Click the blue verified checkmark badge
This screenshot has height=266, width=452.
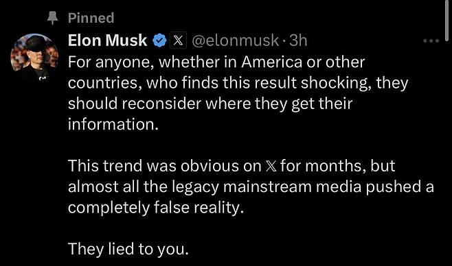159,40
